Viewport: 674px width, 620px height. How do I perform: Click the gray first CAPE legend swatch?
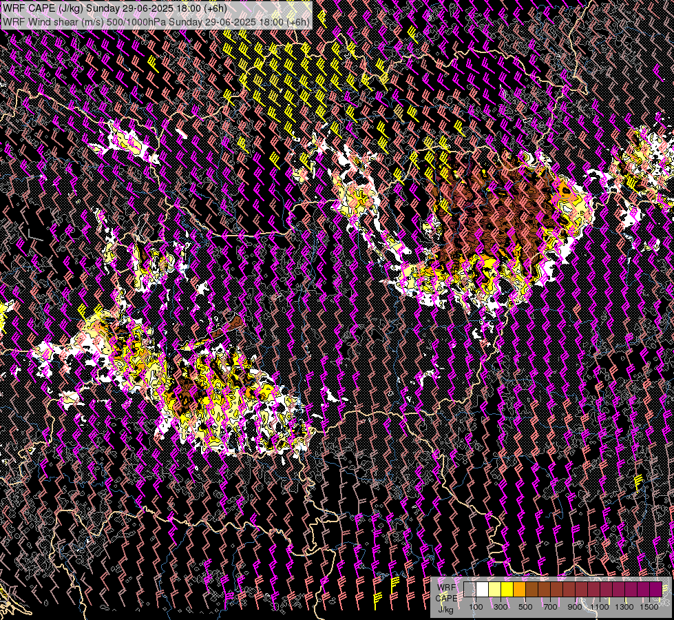470,589
